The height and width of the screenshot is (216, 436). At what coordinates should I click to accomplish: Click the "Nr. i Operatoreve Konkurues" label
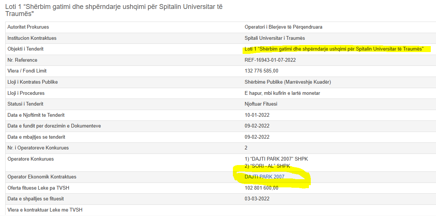click(x=38, y=148)
